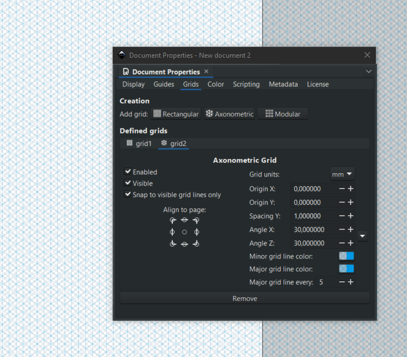
Task: Select the grid1 defined grid tab
Action: click(139, 144)
